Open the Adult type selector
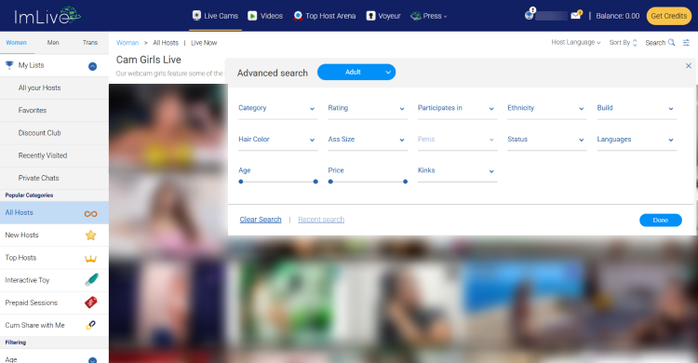Viewport: 698px width, 363px height. coord(356,73)
